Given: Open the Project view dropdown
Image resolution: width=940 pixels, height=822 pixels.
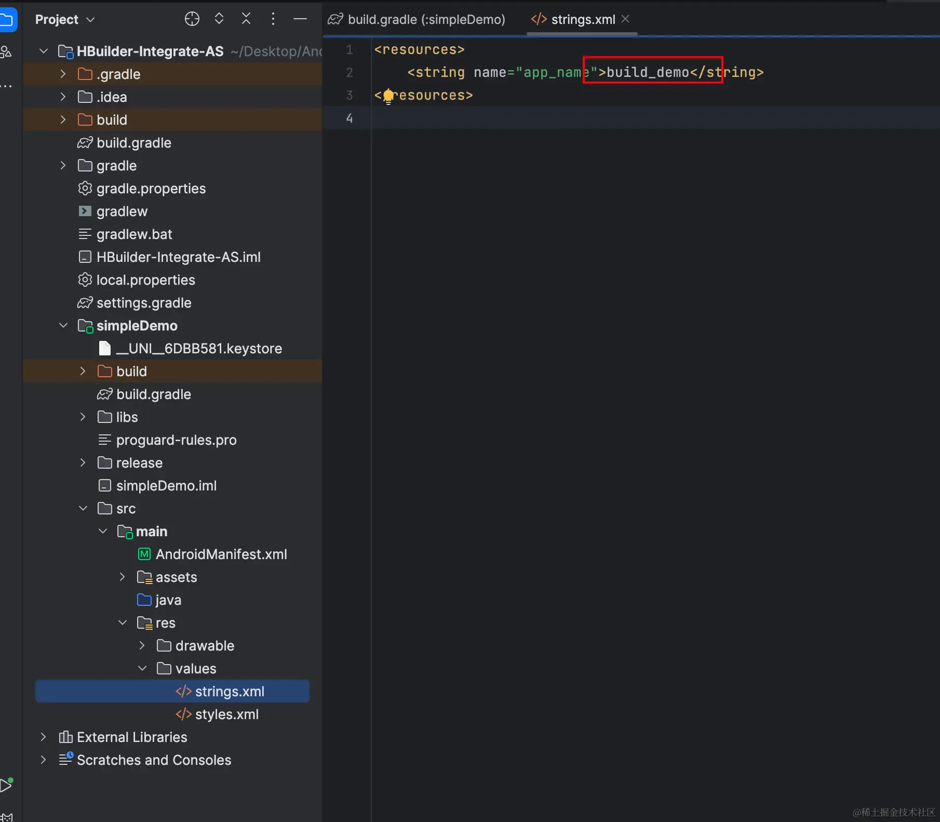Looking at the screenshot, I should pyautogui.click(x=65, y=20).
